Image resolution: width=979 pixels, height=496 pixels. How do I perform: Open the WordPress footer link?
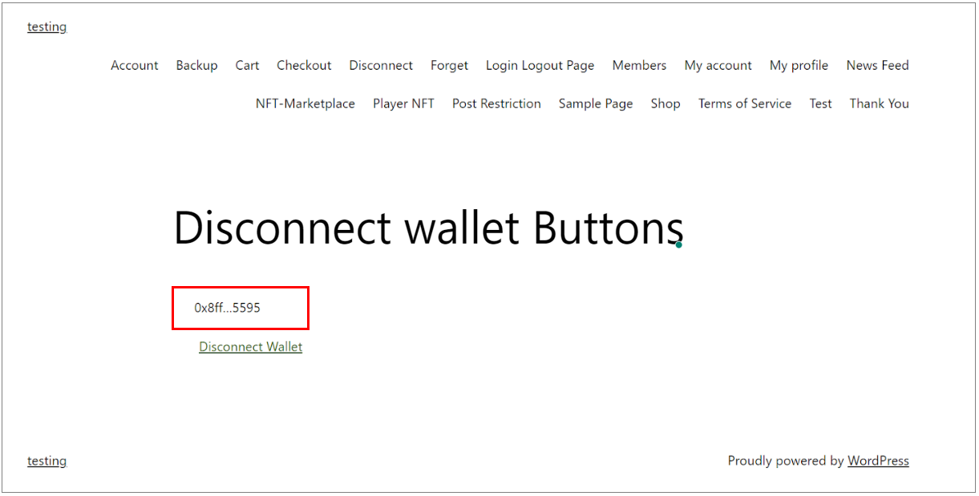pyautogui.click(x=878, y=461)
